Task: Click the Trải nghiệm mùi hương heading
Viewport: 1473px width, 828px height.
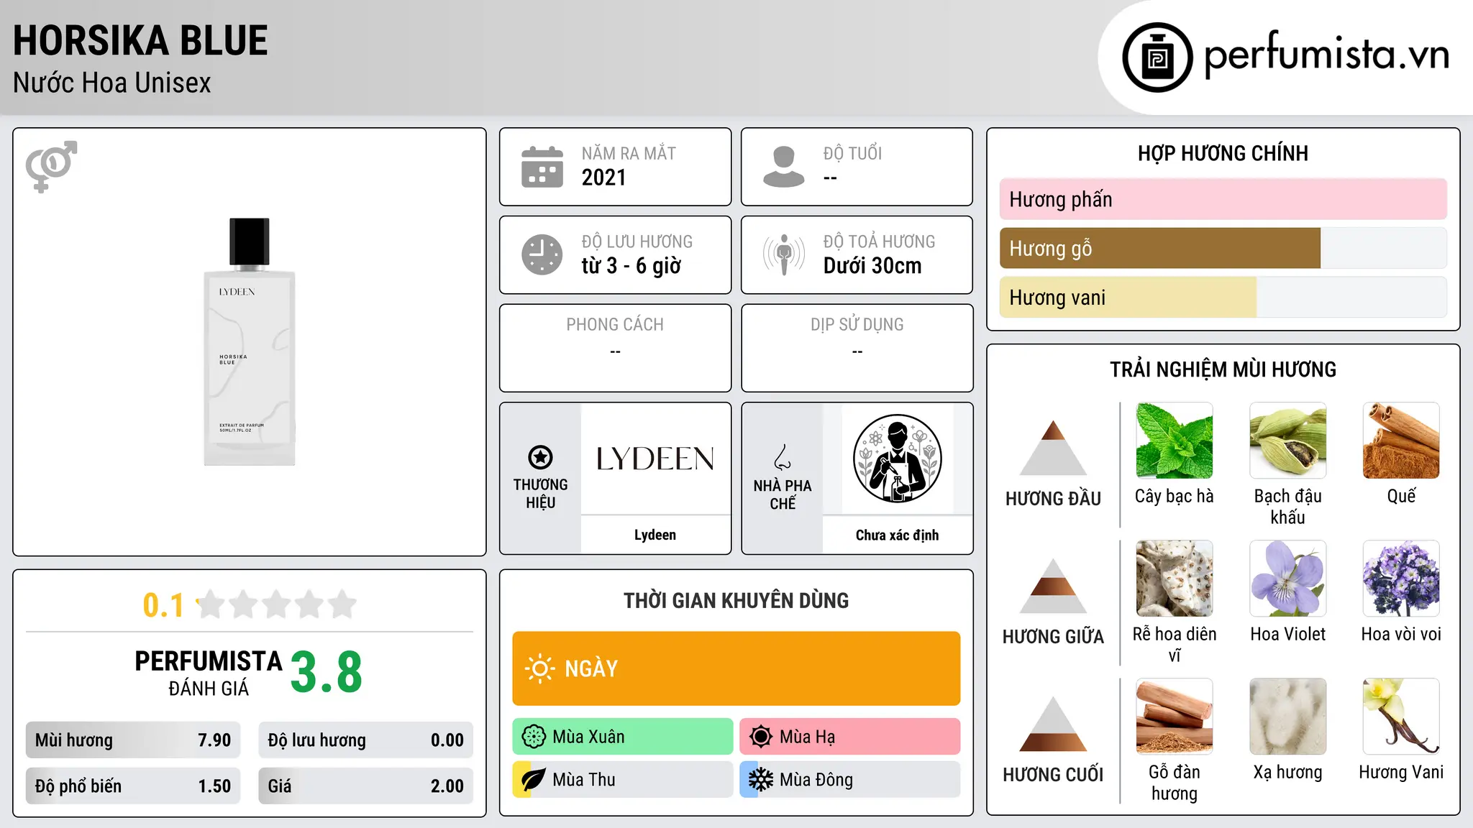Action: pyautogui.click(x=1223, y=369)
